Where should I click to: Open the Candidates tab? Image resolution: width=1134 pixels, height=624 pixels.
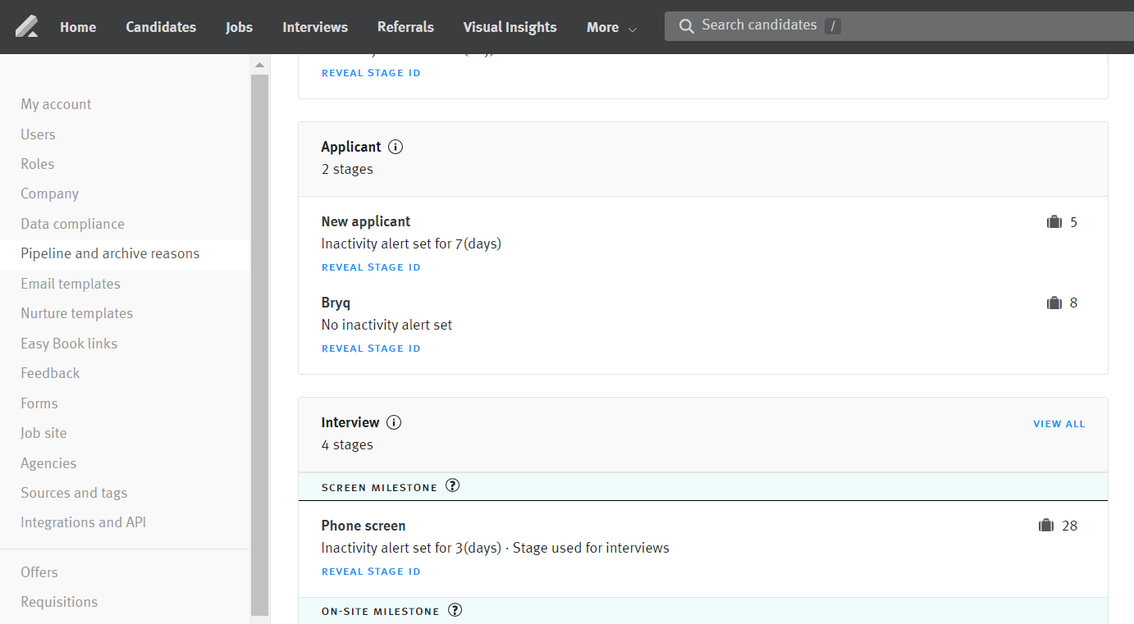point(161,28)
